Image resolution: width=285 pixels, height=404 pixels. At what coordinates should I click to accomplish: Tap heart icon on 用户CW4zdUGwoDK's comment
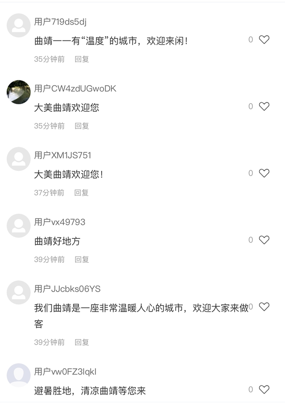[x=264, y=106]
